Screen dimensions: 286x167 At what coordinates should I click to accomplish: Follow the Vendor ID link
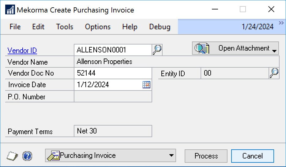pos(22,51)
